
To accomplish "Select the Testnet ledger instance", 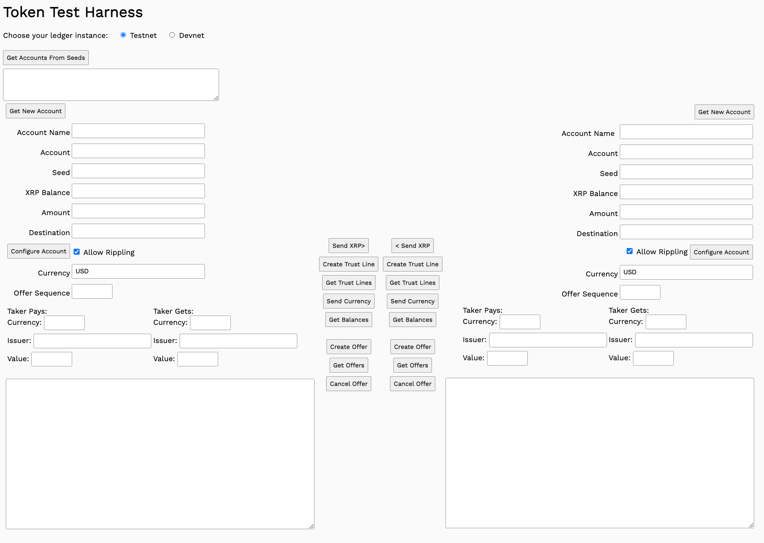I will (x=123, y=35).
